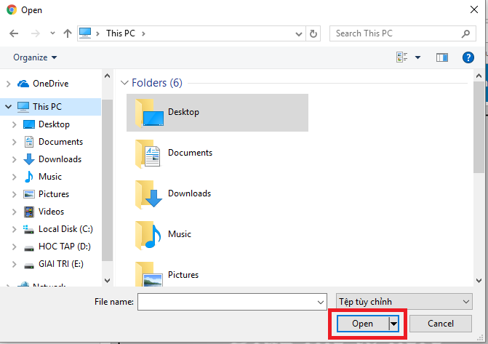Expand the chevron after This PC in address bar
The height and width of the screenshot is (344, 488).
pos(143,33)
